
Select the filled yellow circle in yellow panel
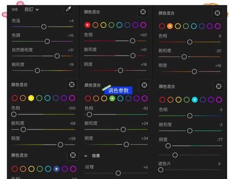[31, 98]
